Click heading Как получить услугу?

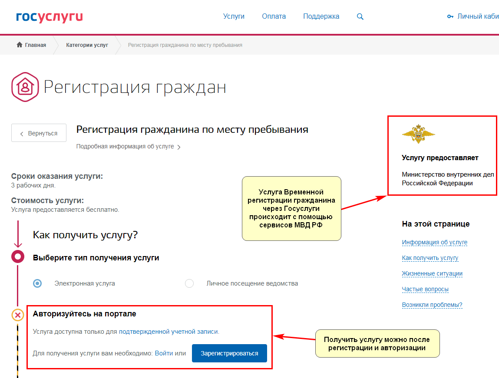(x=85, y=235)
